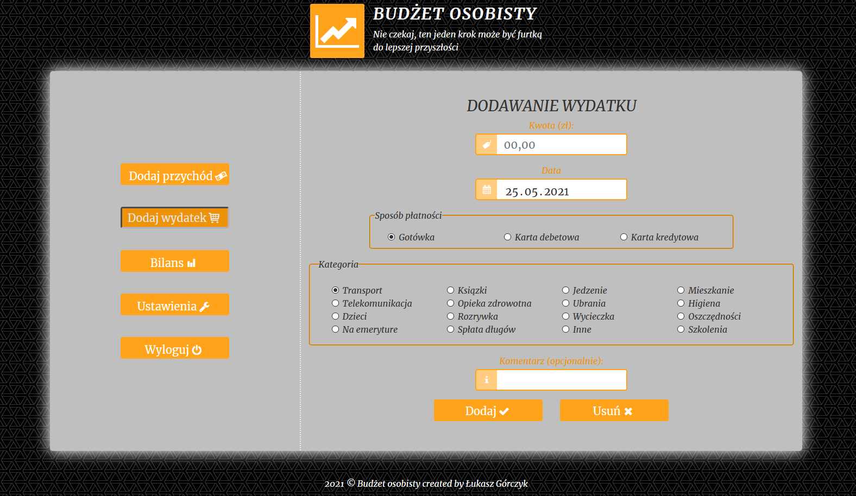Click the wrench icon on Ustawienia

coord(205,307)
